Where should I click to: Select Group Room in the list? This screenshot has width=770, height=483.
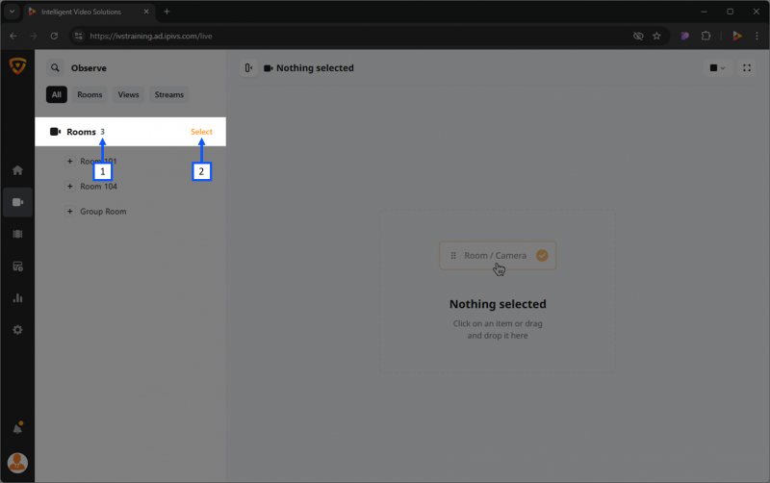(103, 211)
